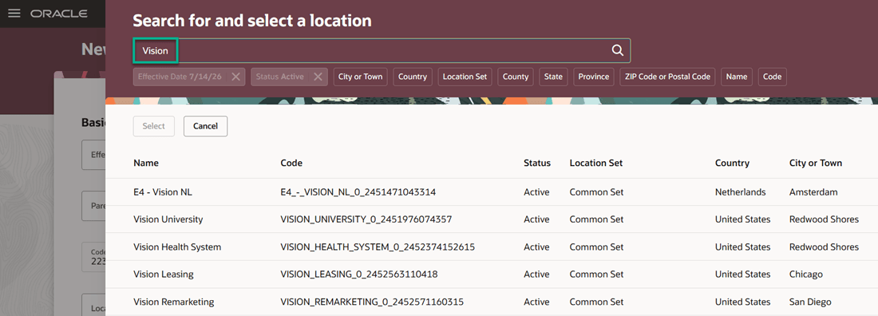This screenshot has height=316, width=878.
Task: Click code VISION_HEALTH_SYSTEM_0_2452374152615
Action: 378,247
